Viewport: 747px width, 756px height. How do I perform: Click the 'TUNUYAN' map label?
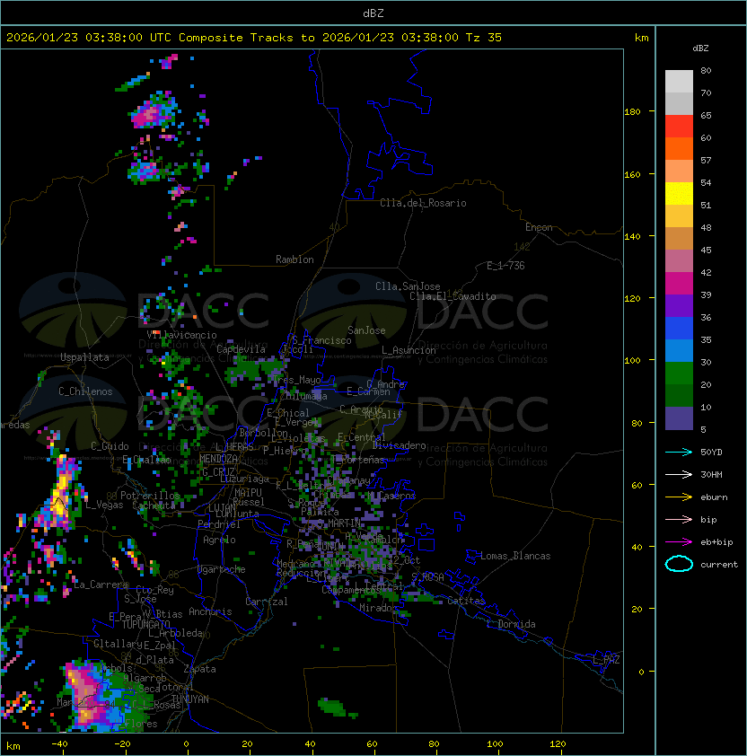(190, 699)
